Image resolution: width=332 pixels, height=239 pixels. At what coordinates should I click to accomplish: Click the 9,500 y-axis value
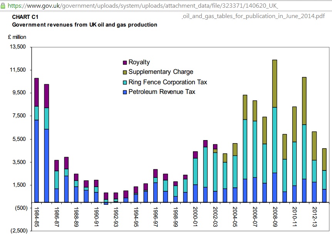point(19,93)
